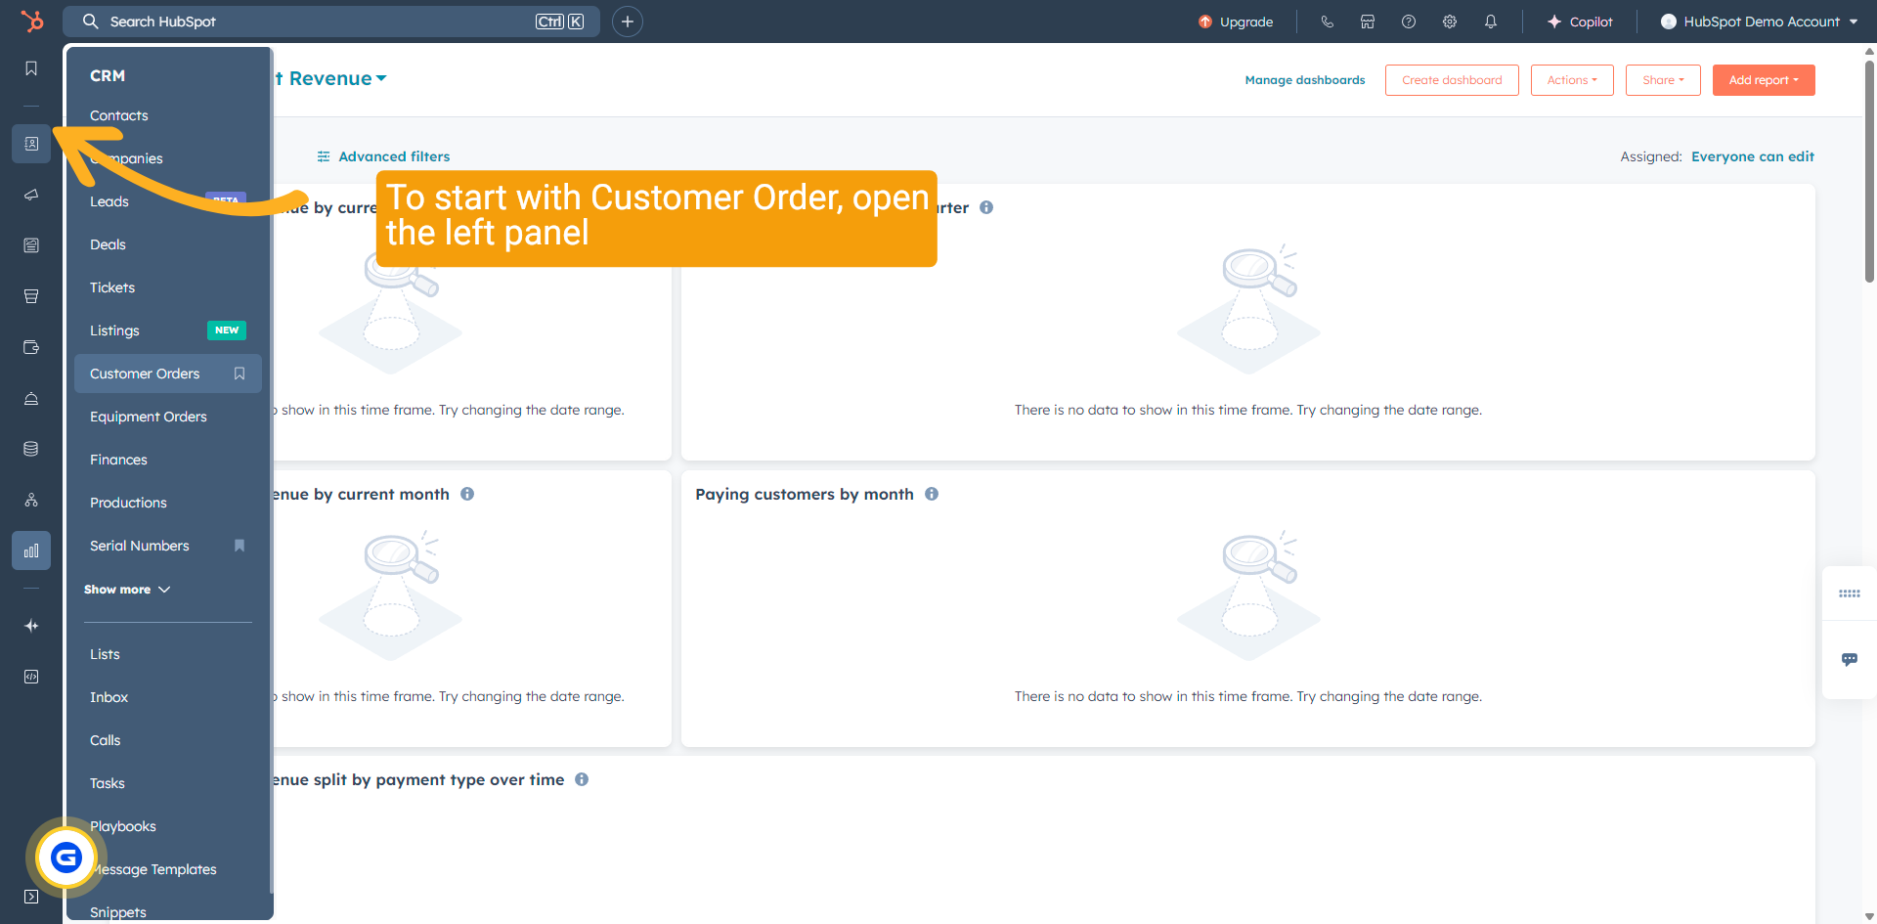
Task: Open Lists in CRM menu
Action: [105, 654]
